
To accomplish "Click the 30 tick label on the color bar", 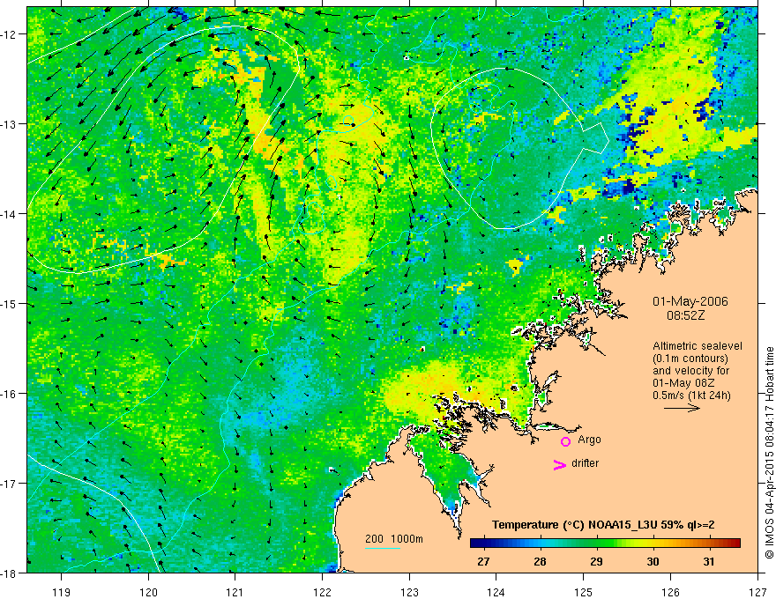I will 653,561.
